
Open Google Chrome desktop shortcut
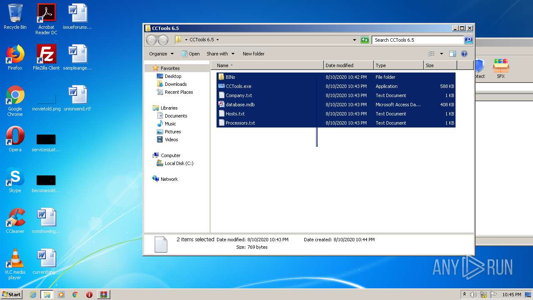[x=15, y=101]
